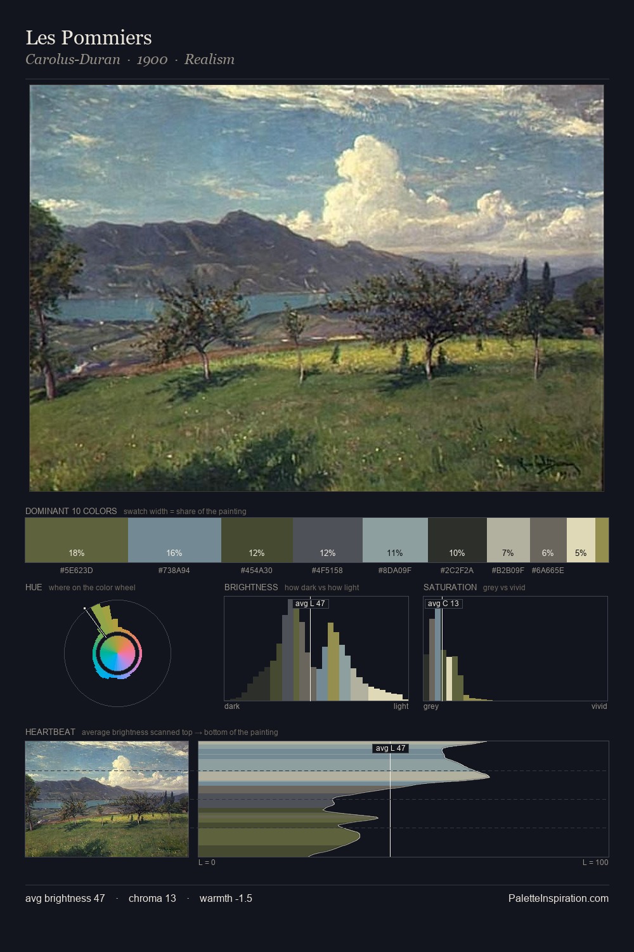
Task: Click the hex code '#8DA09F'
Action: tap(395, 571)
